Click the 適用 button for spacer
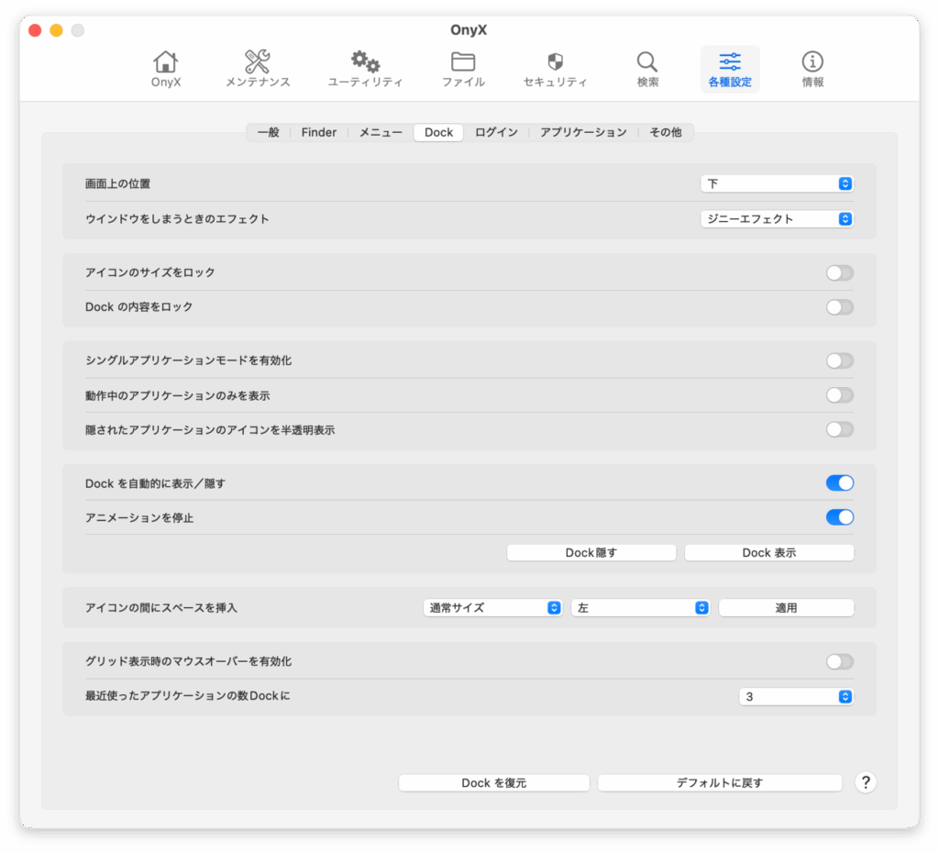 click(786, 607)
